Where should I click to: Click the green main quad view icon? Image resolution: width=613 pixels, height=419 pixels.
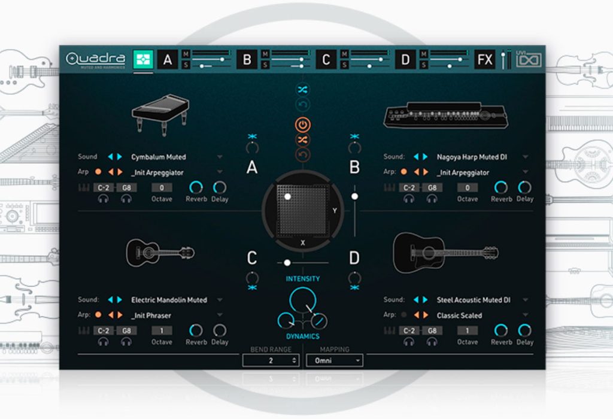tap(143, 59)
